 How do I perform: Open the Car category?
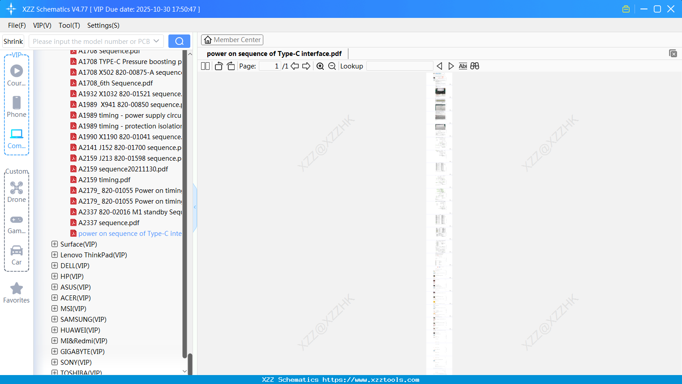tap(17, 255)
